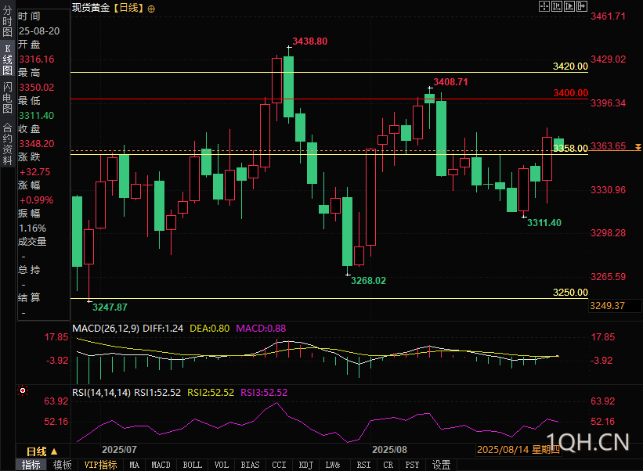Viewport: 643px width, 471px height.
Task: Click the 3249.37 price input box on the axis
Action: 615,306
